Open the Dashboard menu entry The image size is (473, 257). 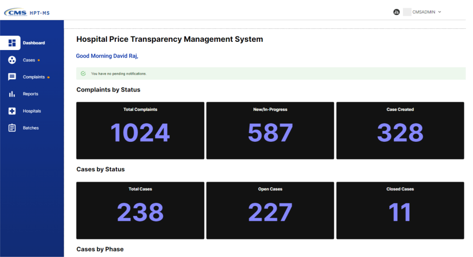[x=34, y=43]
